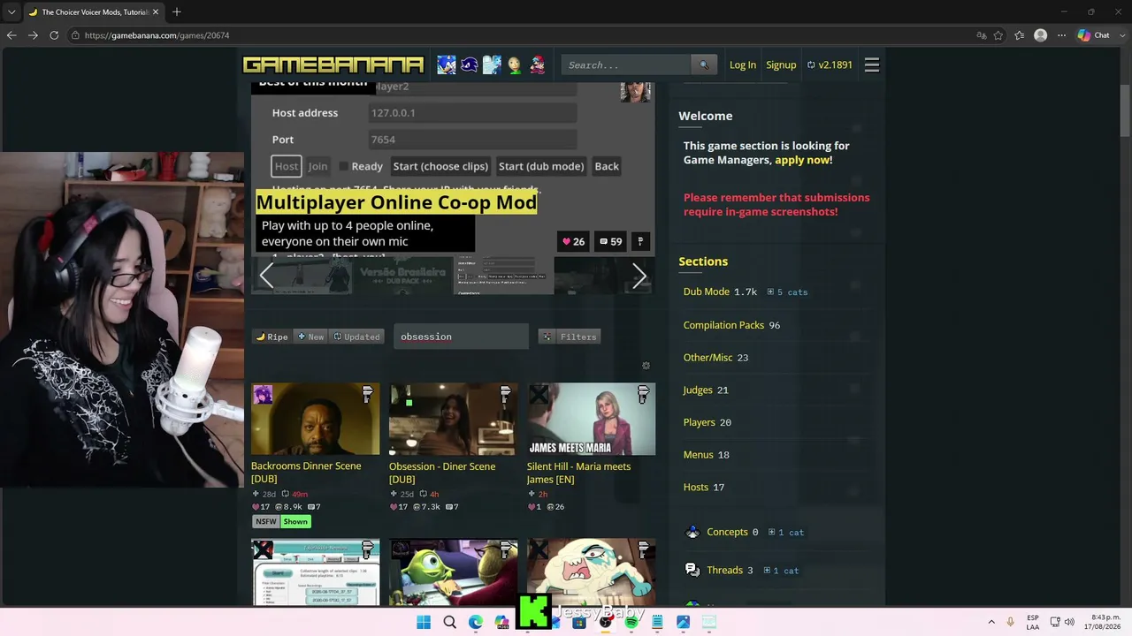The height and width of the screenshot is (636, 1132).
Task: Open the Other/Misc section
Action: [708, 358]
